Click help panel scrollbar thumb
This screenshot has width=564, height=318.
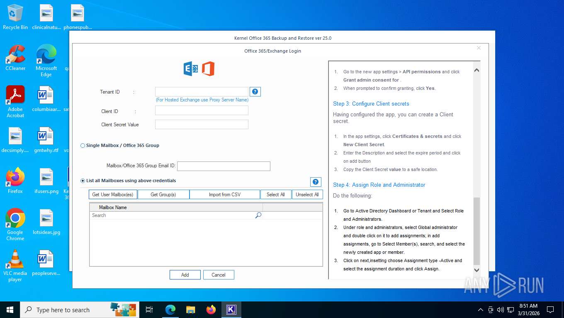click(476, 231)
